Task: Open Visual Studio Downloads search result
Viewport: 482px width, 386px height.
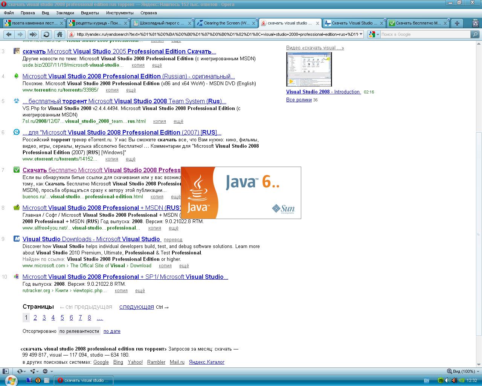Action: coord(91,239)
